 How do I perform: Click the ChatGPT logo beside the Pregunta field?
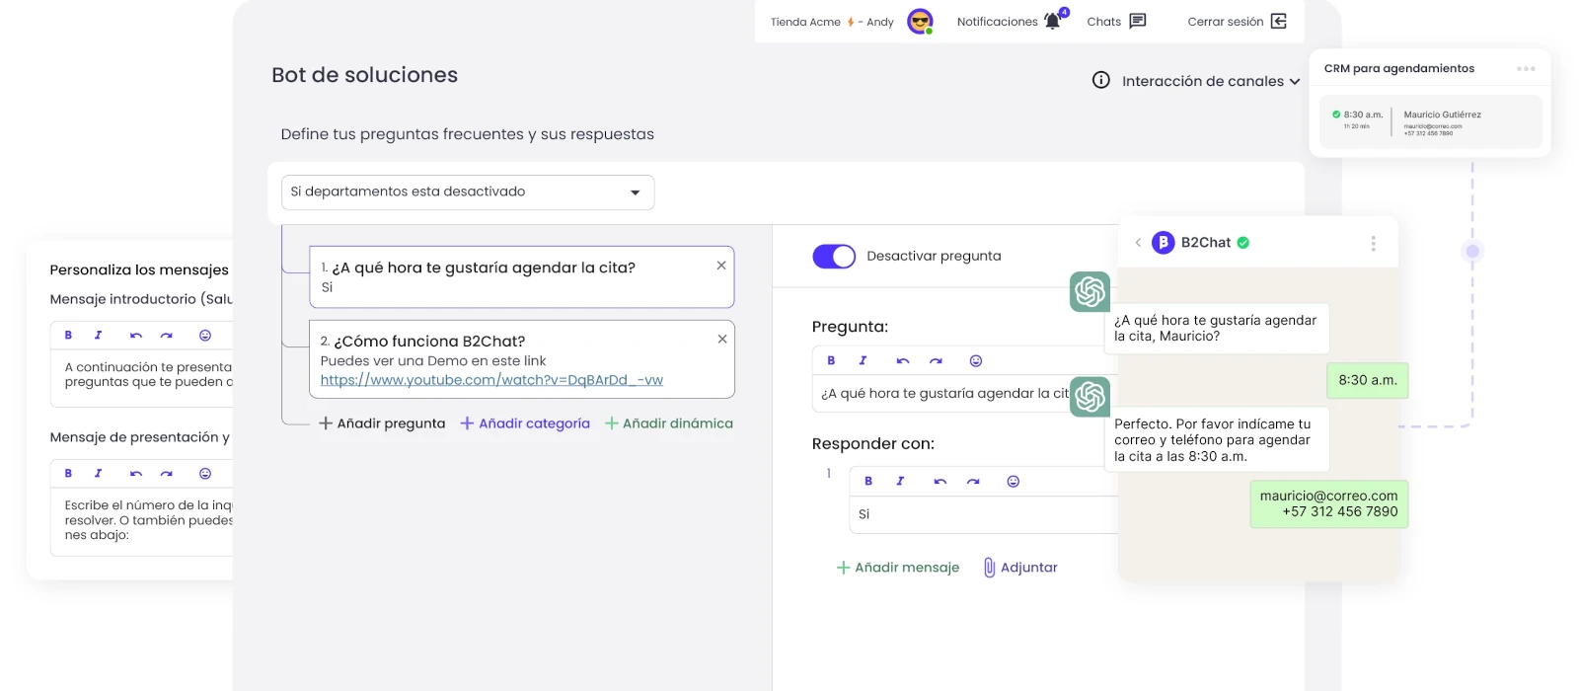coord(1090,397)
